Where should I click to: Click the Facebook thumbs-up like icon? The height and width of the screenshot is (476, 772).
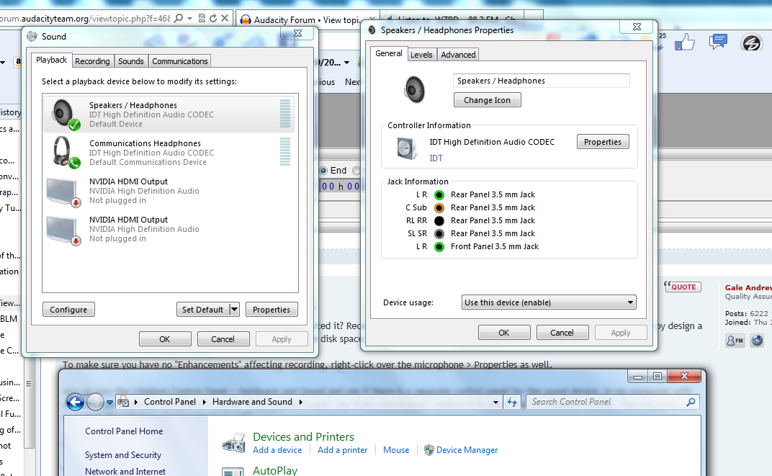(x=684, y=42)
